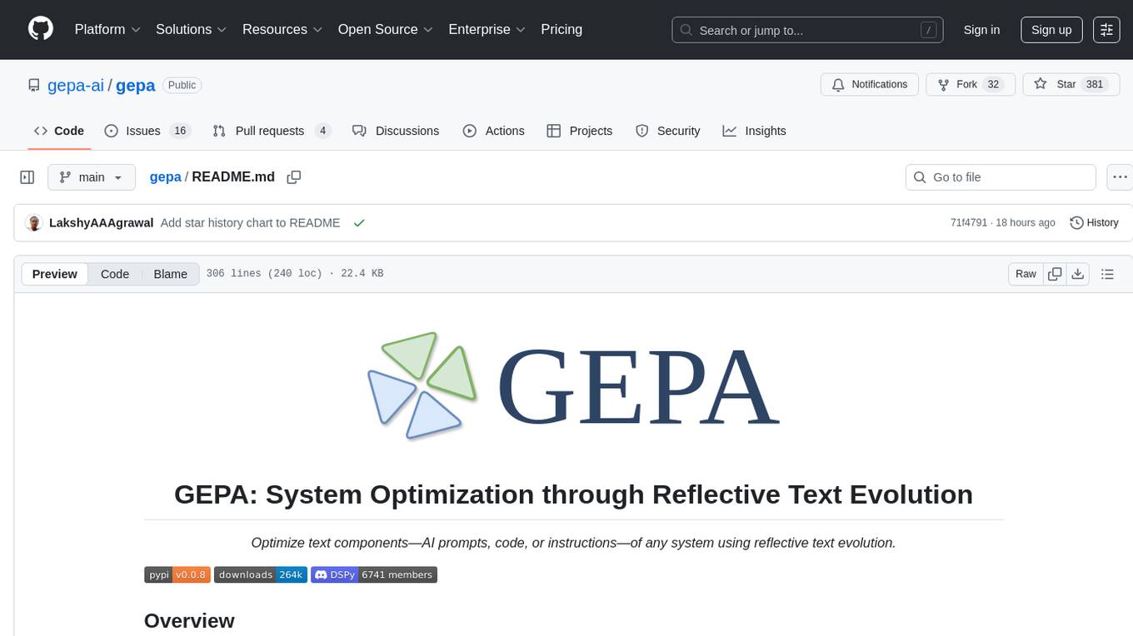This screenshot has height=636, width=1133.
Task: Click the GEPA logo image
Action: pyautogui.click(x=573, y=385)
